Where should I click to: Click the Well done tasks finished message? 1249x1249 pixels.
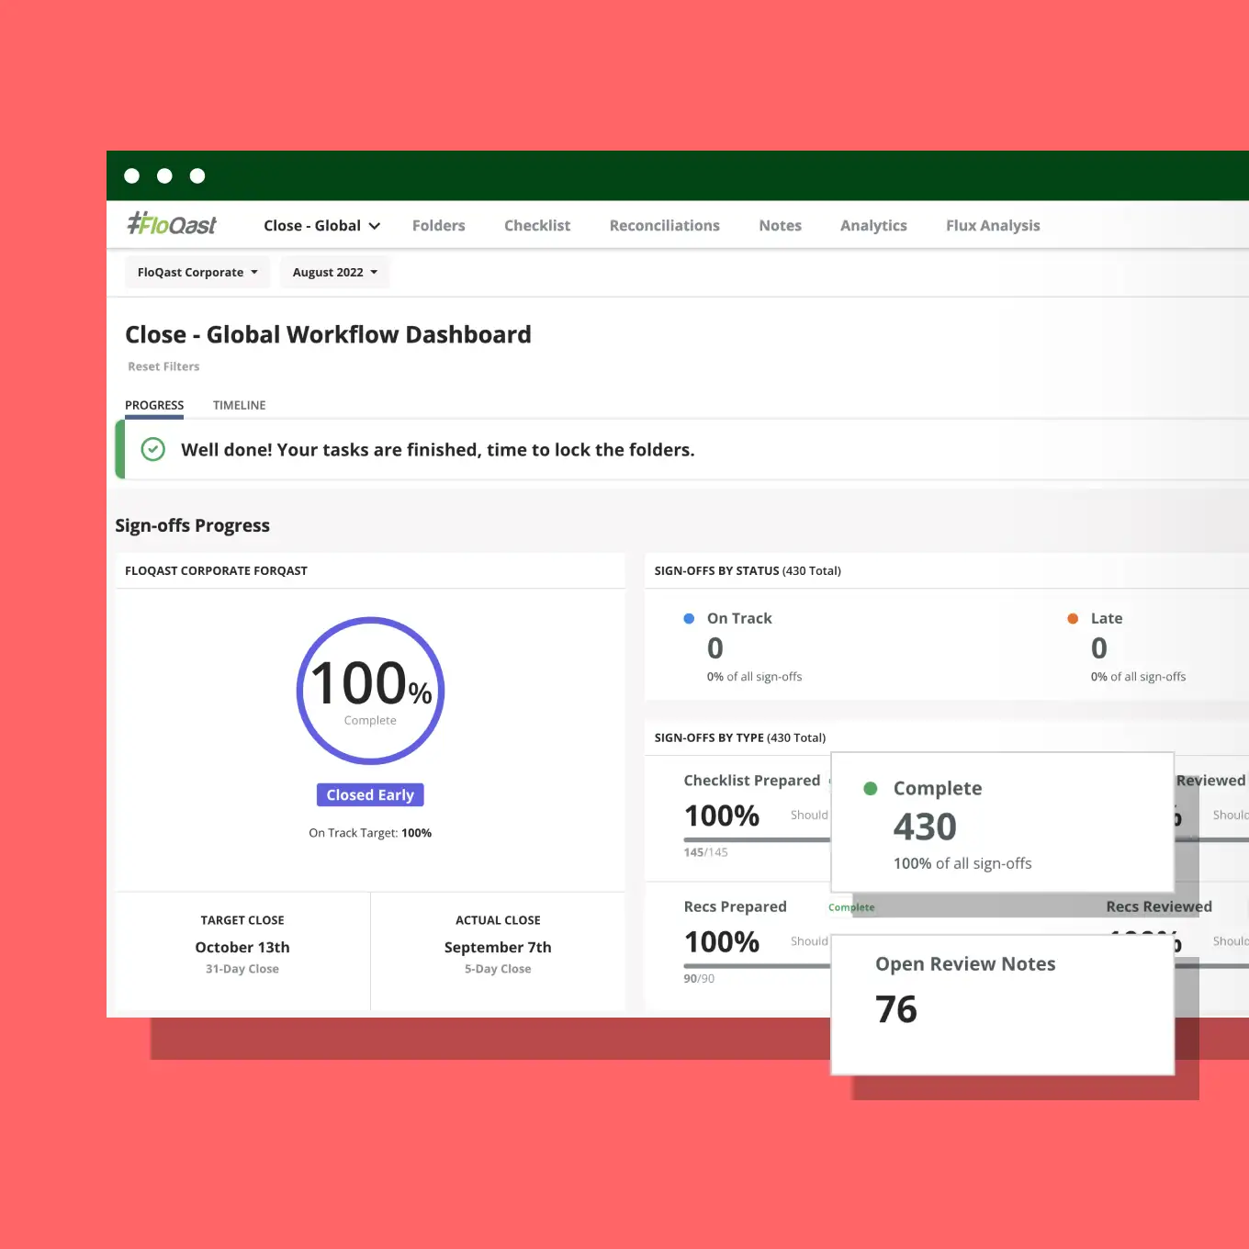pos(437,450)
